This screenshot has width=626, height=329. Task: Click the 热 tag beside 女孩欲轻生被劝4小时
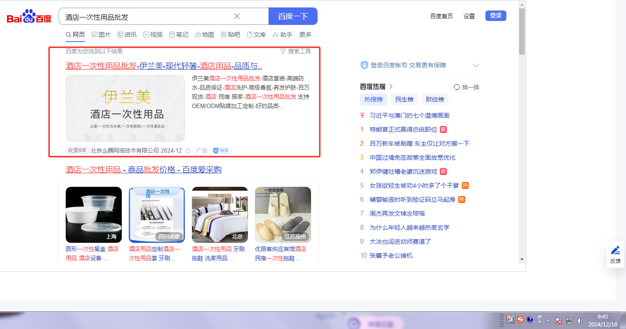point(465,185)
